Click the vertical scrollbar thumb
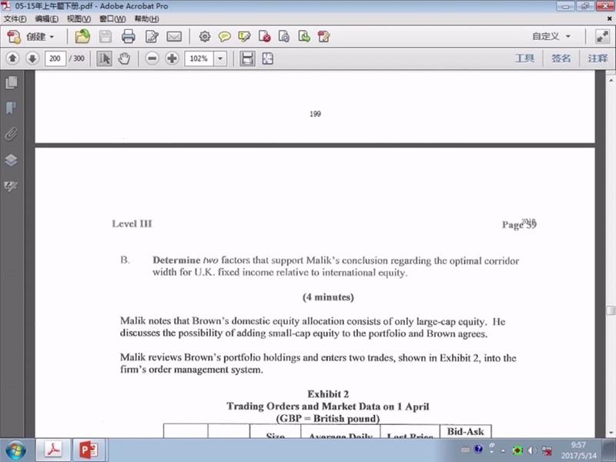Image resolution: width=616 pixels, height=462 pixels. 611,310
